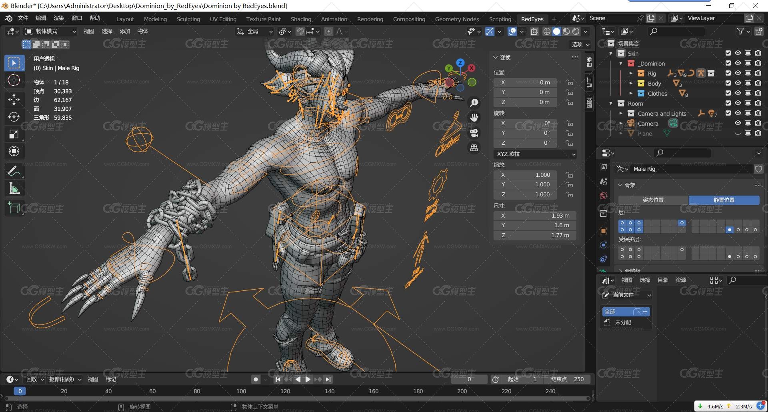This screenshot has height=412, width=768.
Task: Switch to material preview shading
Action: click(x=566, y=31)
